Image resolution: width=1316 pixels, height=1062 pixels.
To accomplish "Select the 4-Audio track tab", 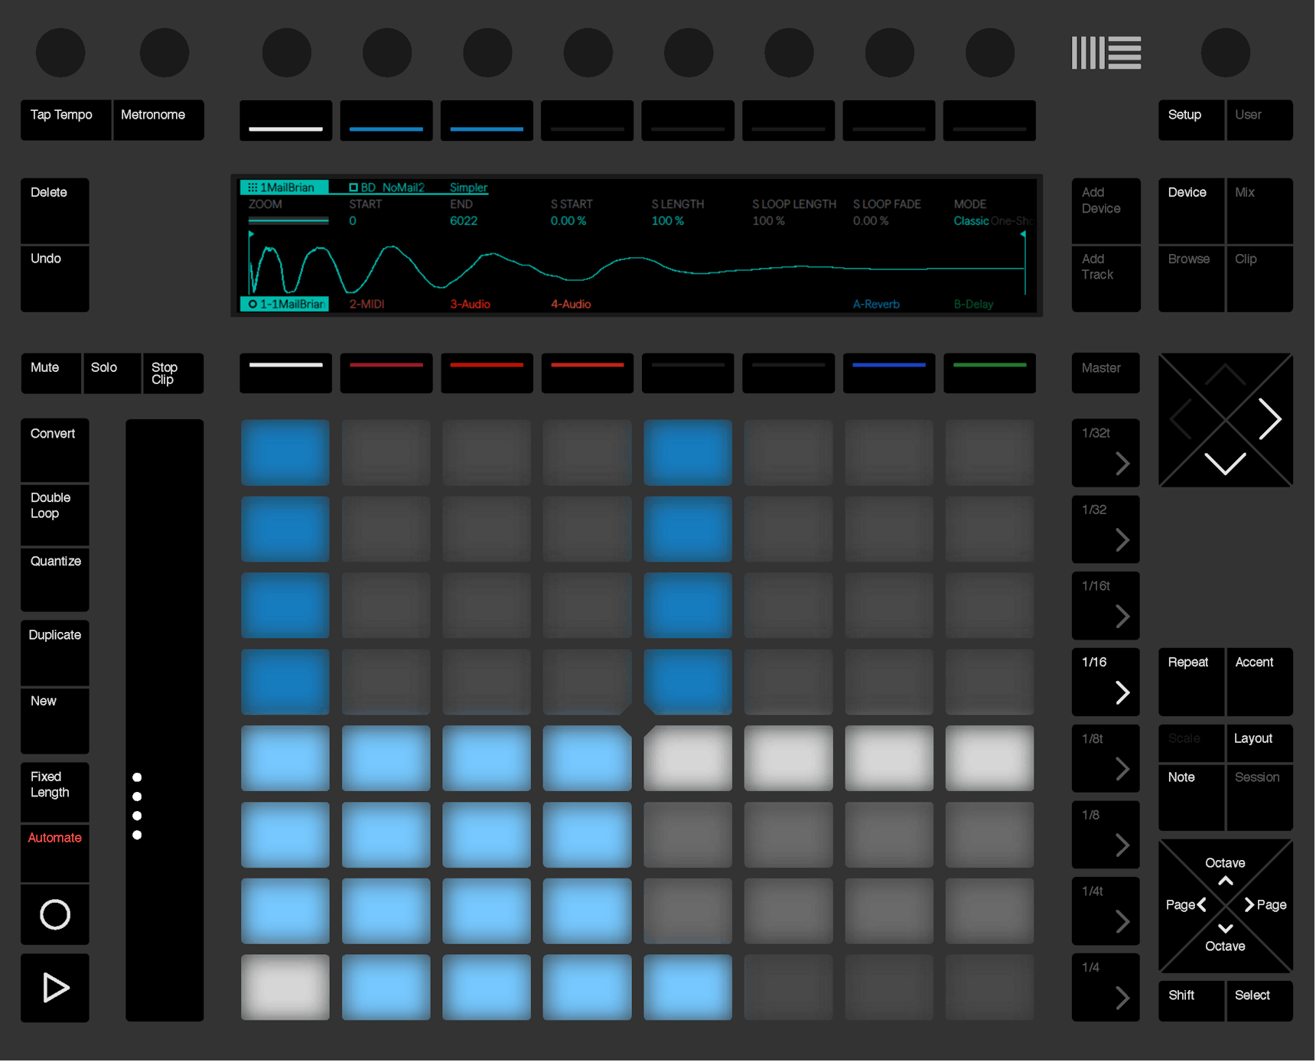I will coord(570,304).
